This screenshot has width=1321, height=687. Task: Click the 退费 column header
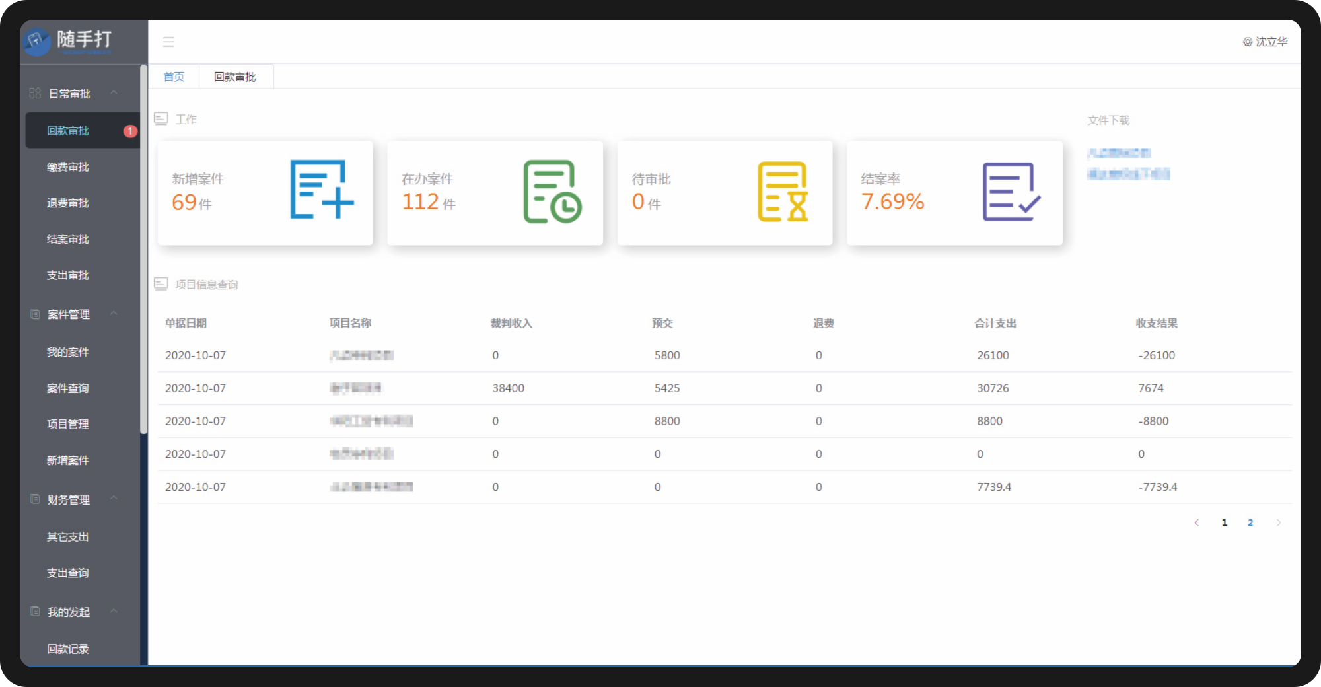point(824,323)
